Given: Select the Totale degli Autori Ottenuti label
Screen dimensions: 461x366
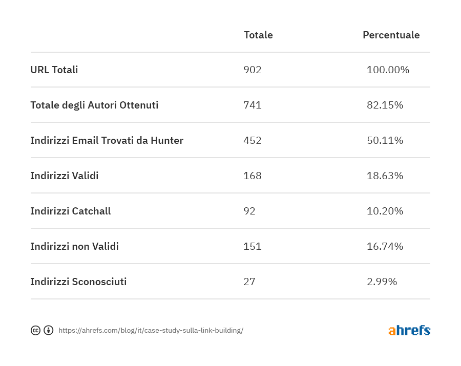Looking at the screenshot, I should pos(94,105).
